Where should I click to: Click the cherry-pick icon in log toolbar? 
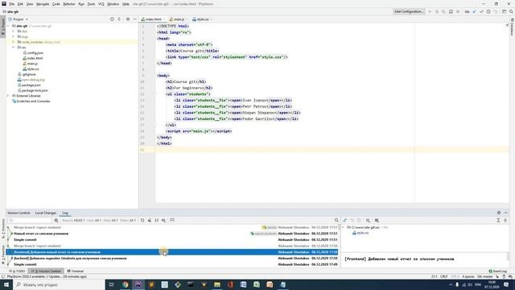tap(150, 220)
